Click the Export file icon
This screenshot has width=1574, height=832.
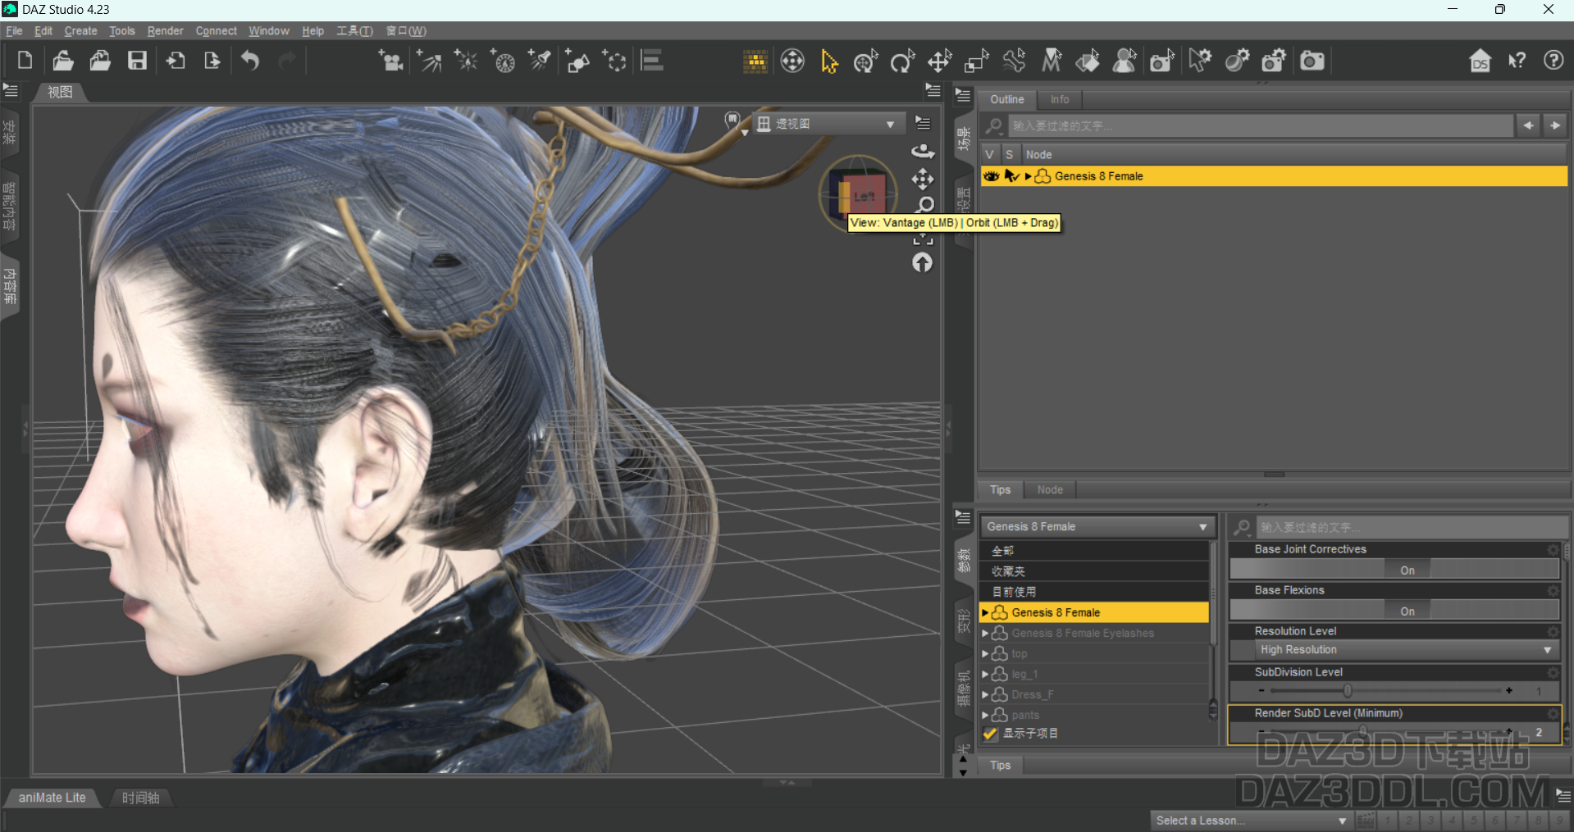[x=212, y=61]
